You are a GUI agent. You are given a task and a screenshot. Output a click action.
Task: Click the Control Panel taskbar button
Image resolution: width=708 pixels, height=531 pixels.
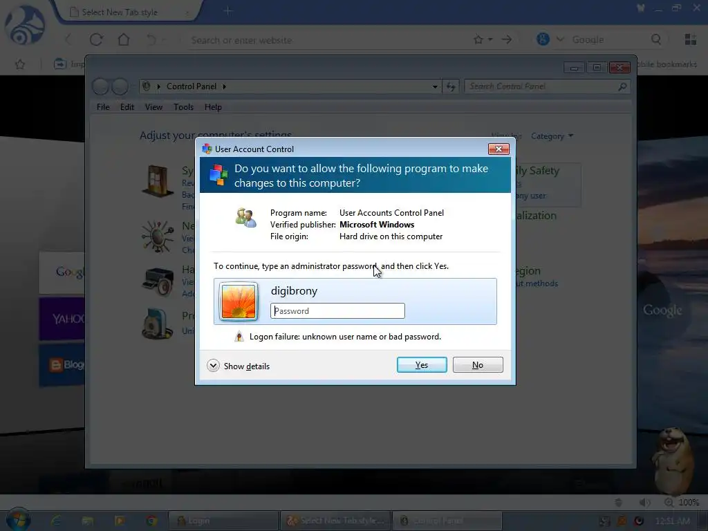pos(447,521)
